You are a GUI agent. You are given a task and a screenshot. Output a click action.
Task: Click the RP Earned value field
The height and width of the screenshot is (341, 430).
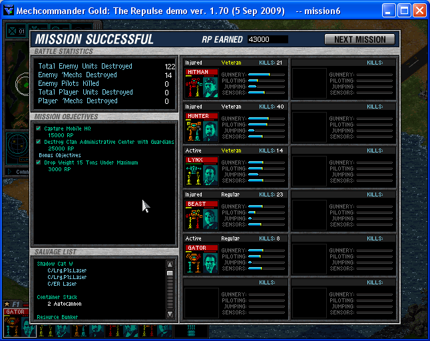point(268,39)
